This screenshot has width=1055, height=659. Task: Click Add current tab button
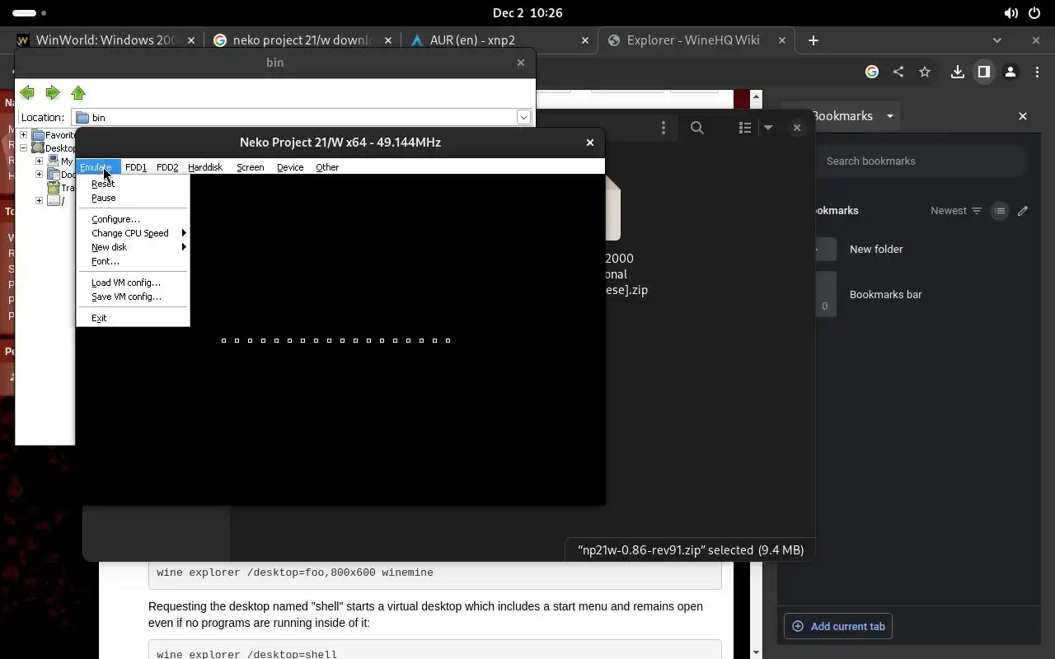(x=838, y=626)
